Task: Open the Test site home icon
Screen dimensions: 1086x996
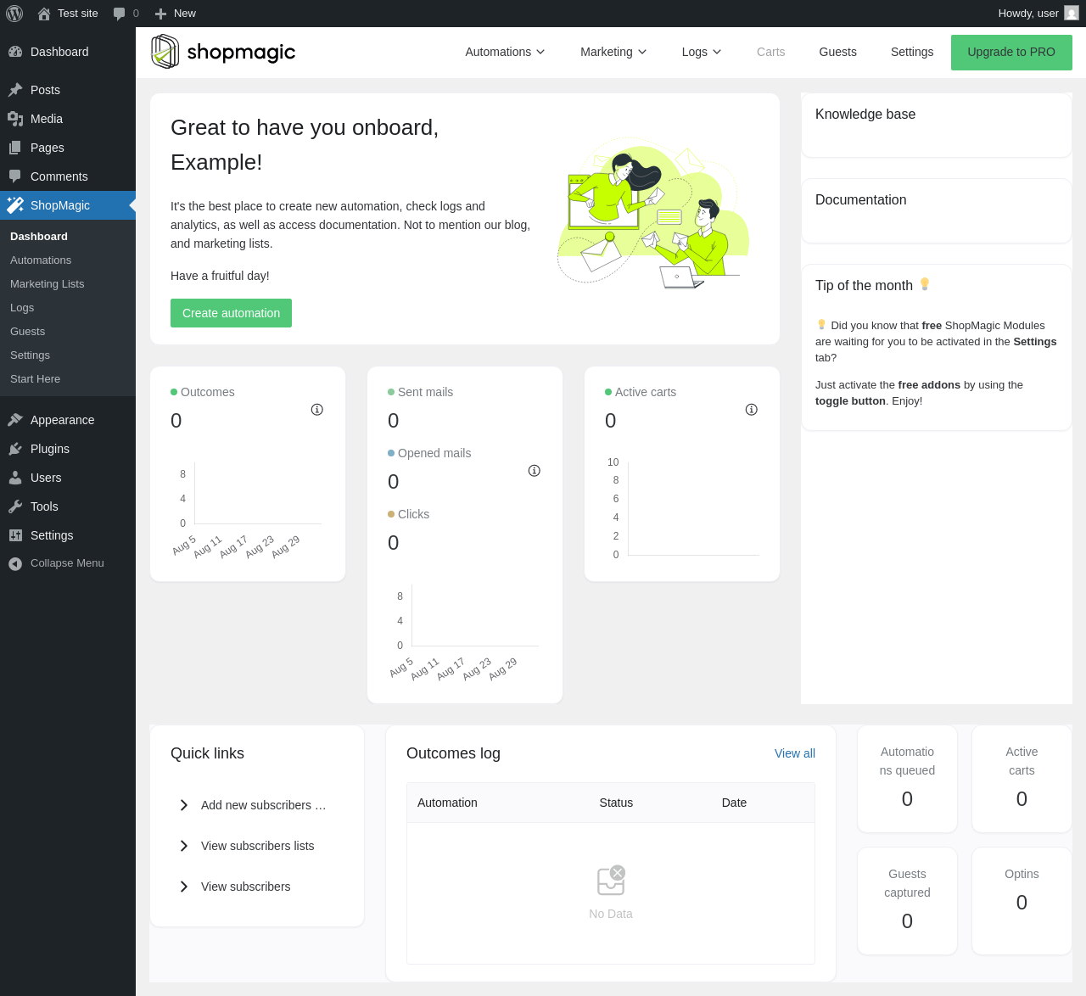Action: coord(44,14)
